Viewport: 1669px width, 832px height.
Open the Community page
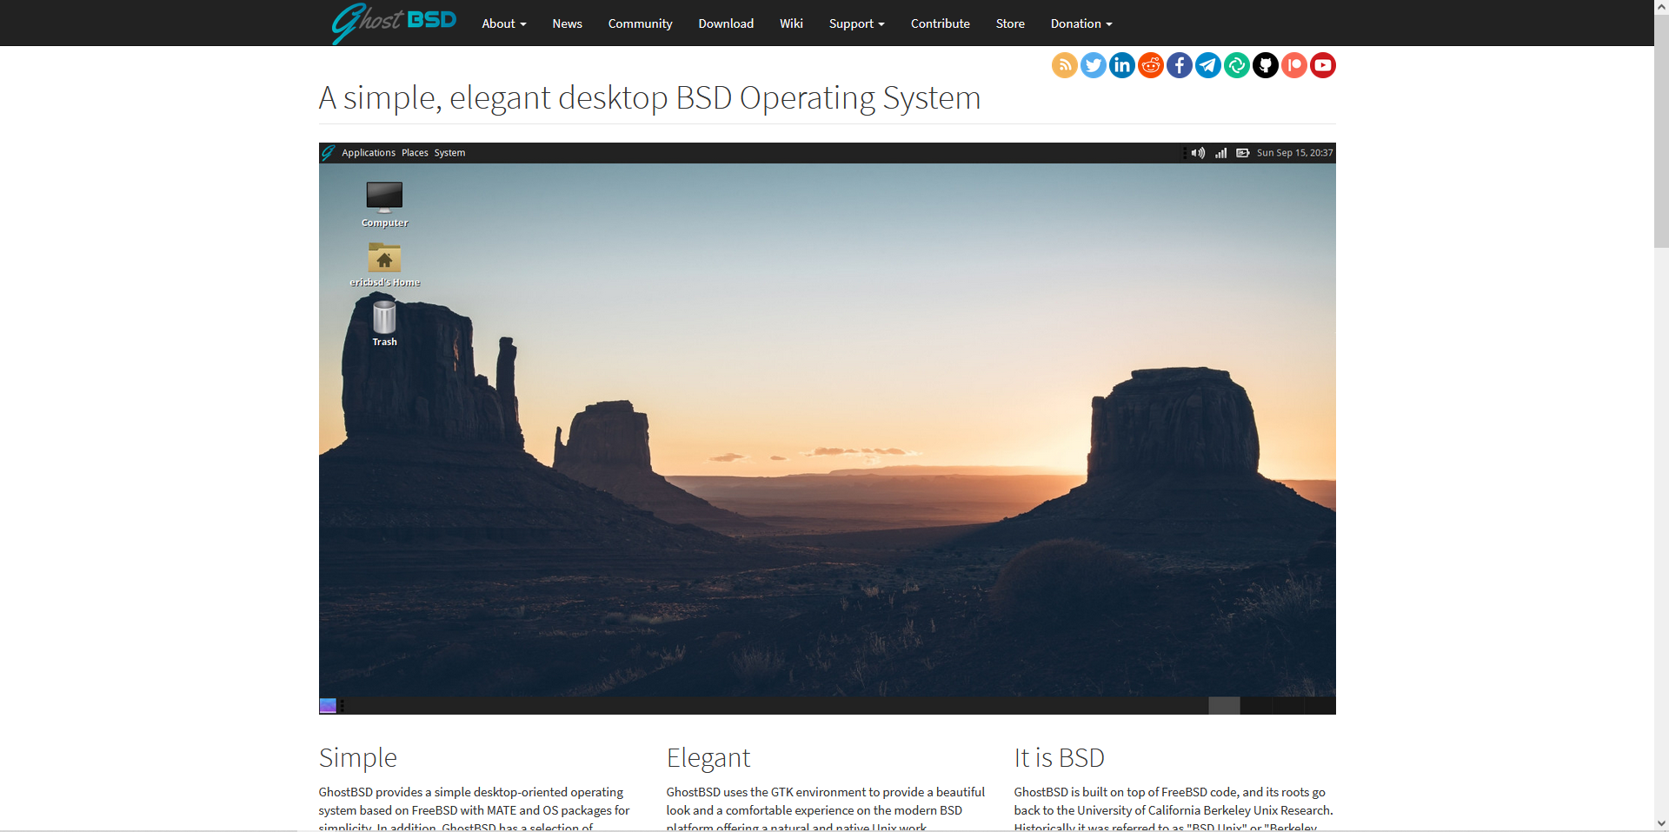click(641, 23)
